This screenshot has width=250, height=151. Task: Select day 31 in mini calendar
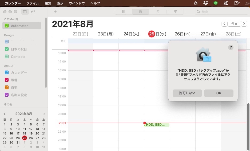[18, 142]
